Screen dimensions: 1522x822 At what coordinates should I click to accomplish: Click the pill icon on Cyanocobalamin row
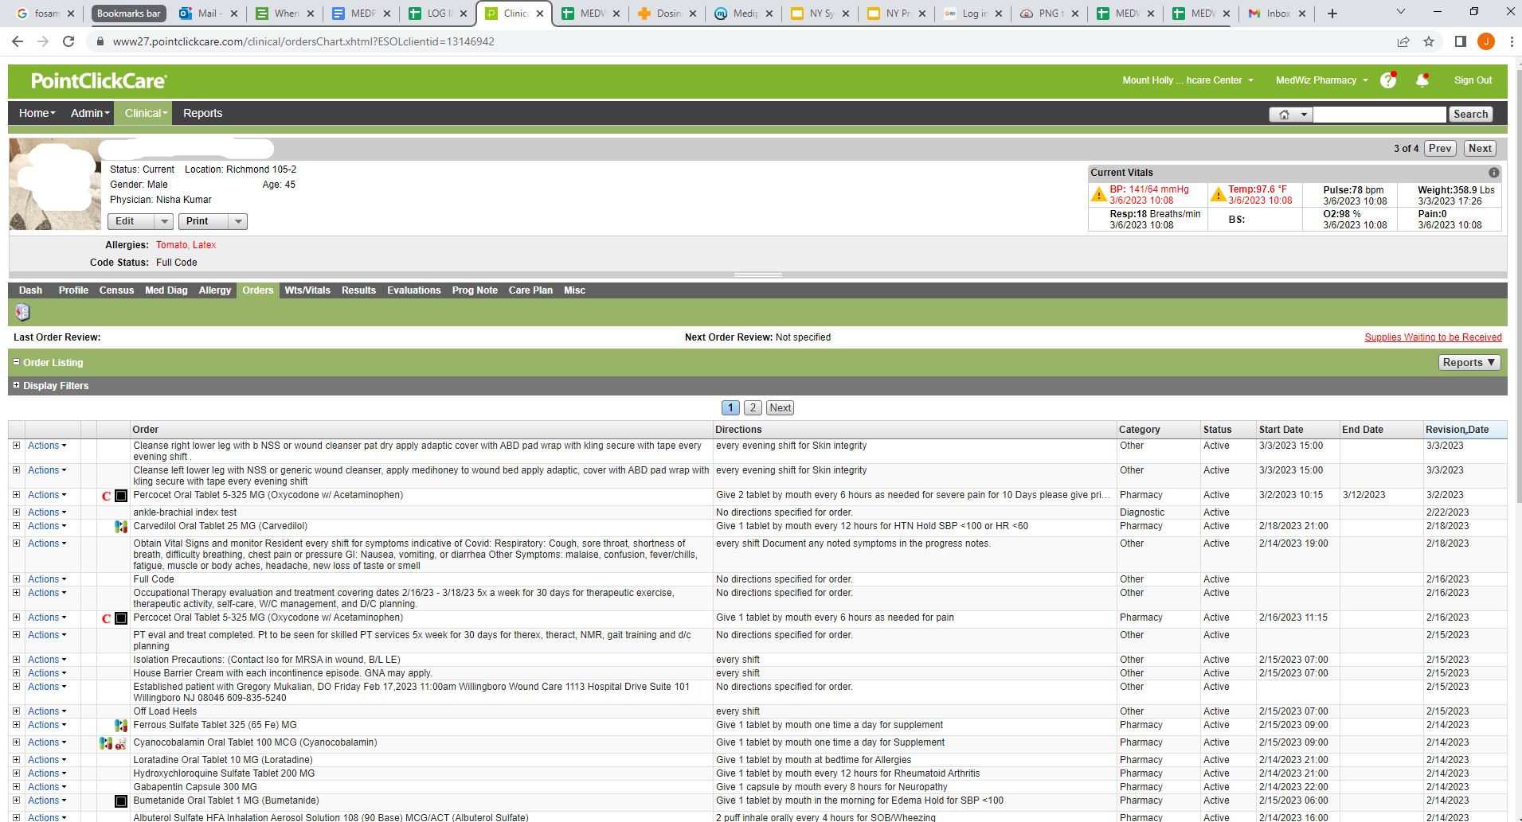(x=106, y=743)
